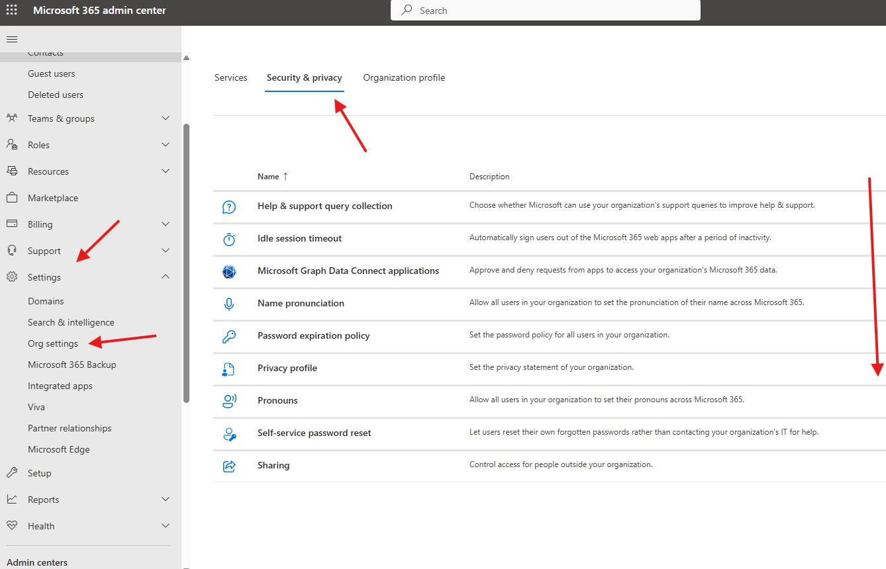Click the Microsoft Graph Data Connect applications icon

click(229, 271)
